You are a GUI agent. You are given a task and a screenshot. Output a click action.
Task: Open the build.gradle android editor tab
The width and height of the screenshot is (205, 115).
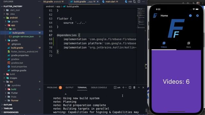(53, 2)
